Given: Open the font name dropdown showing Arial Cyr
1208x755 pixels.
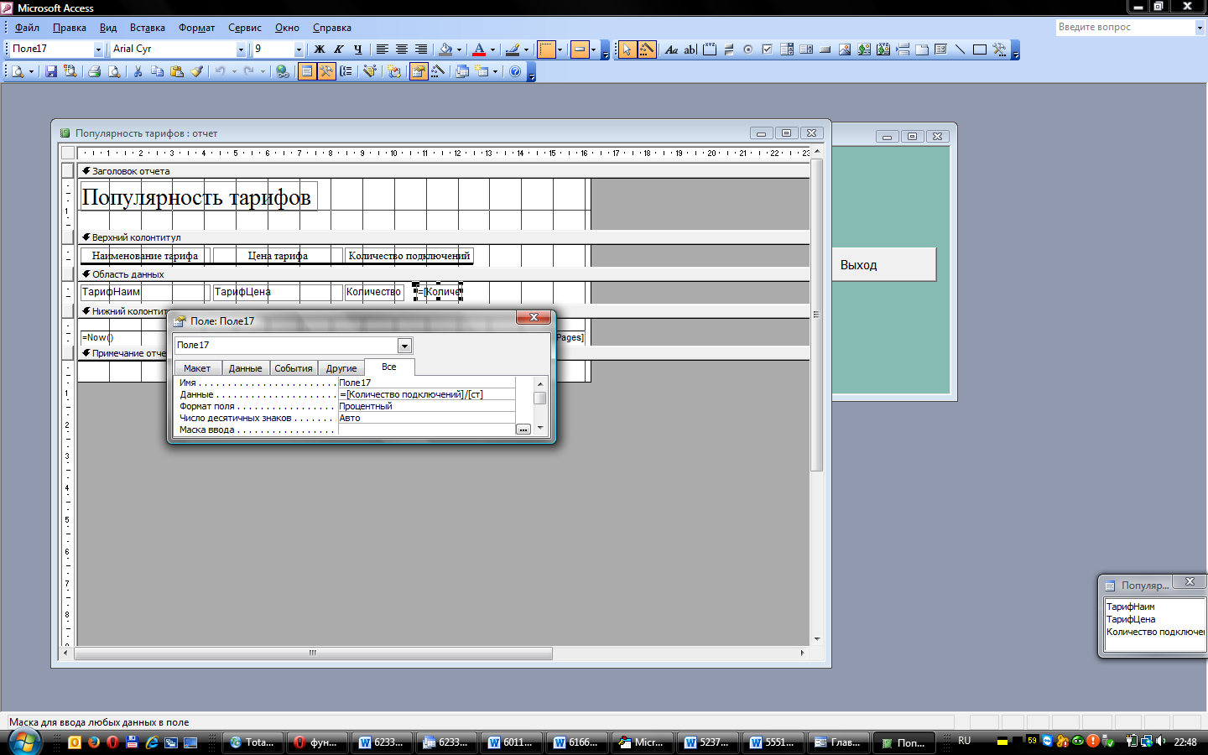Looking at the screenshot, I should [x=241, y=49].
